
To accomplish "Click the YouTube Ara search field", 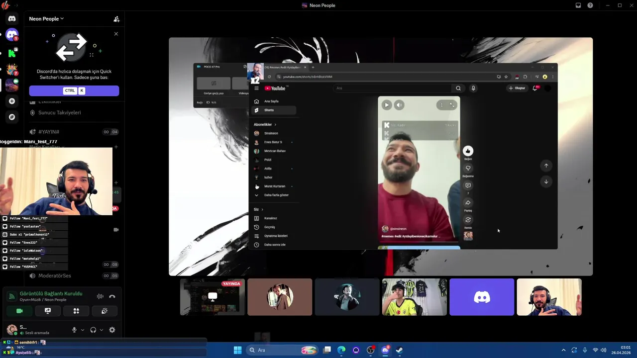I will [393, 88].
